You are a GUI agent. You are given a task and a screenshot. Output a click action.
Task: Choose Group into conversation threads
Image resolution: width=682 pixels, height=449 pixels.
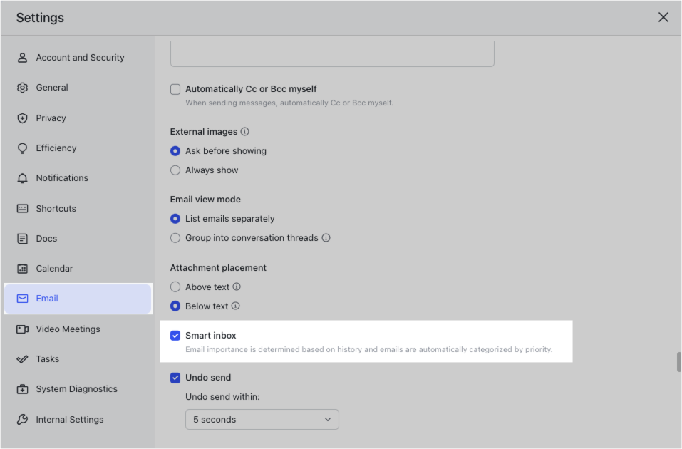tap(175, 238)
